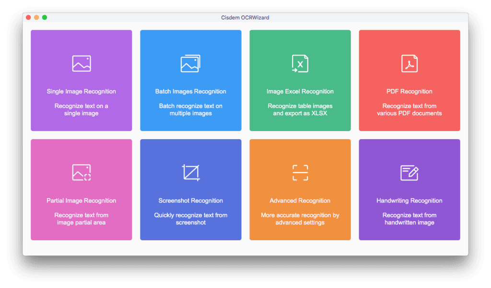Minimize the OCRWizard window with yellow button
The image size is (491, 288).
coord(36,18)
